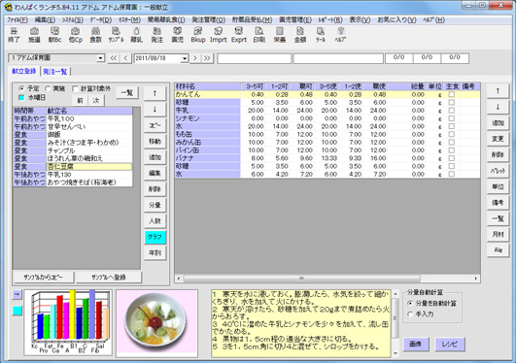Move menu item up with ↑ beside menu list
Screen dimensions: 516x363
pos(155,93)
